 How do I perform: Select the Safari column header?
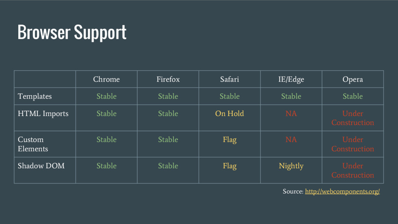tap(229, 79)
